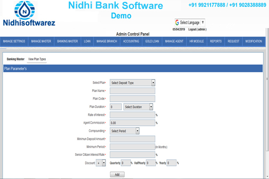Click the Google G icon in language selector
This screenshot has height=179, width=269.
(x=177, y=22)
